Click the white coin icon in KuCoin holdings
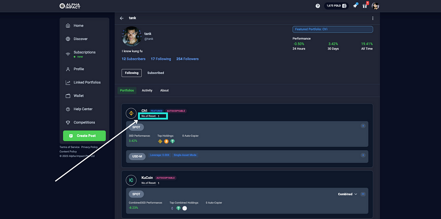This screenshot has height=219, width=441. pos(184,209)
